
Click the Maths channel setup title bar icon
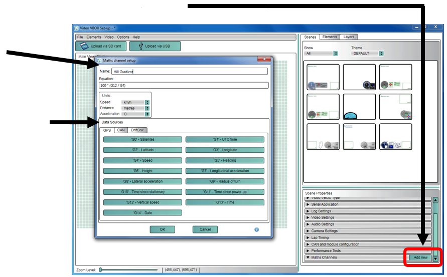(99, 61)
